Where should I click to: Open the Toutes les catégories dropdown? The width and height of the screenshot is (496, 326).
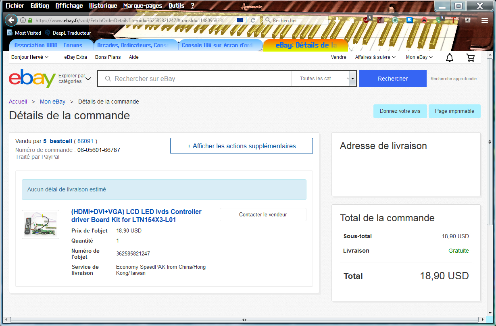[x=324, y=79]
